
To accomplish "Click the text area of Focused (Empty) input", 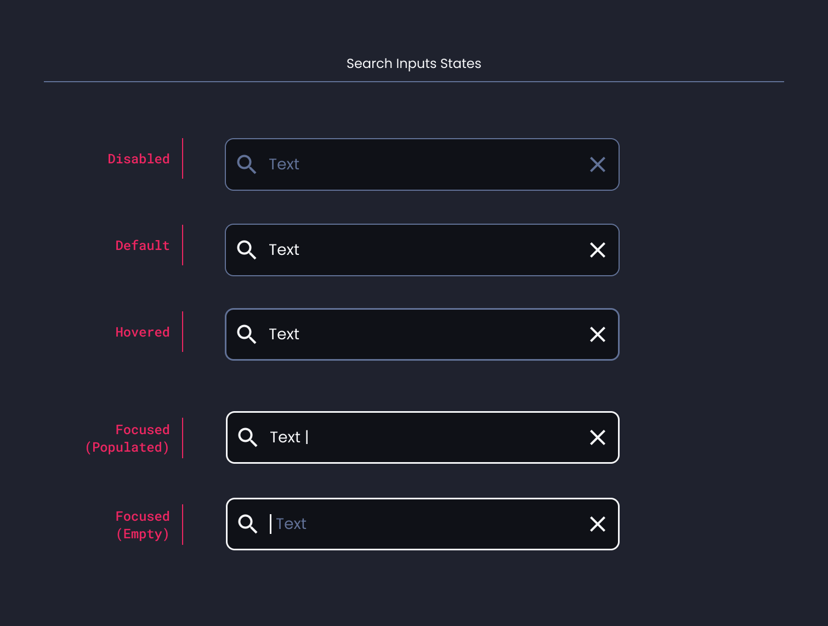I will [x=384, y=524].
